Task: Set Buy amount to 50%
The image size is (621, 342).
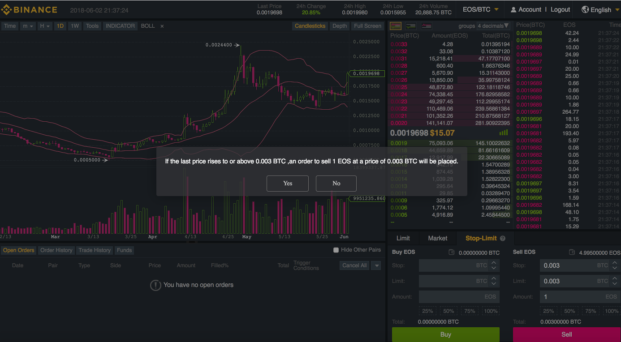Action: [448, 311]
